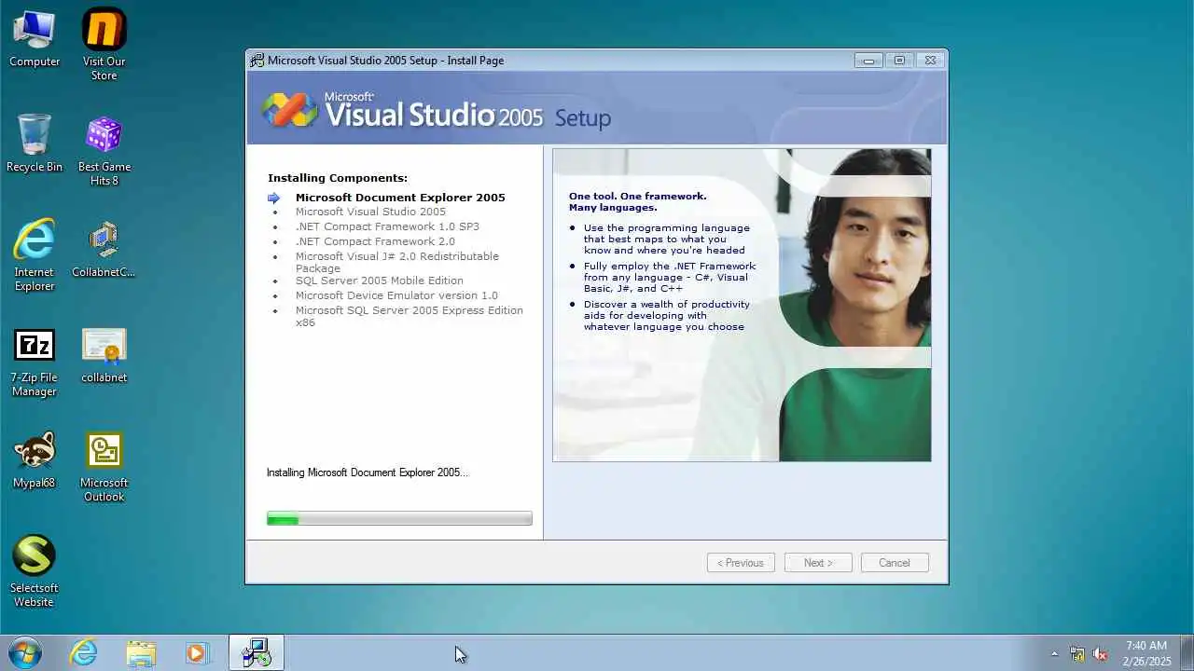Image resolution: width=1194 pixels, height=671 pixels.
Task: Cancel the Visual Studio setup
Action: click(x=895, y=563)
